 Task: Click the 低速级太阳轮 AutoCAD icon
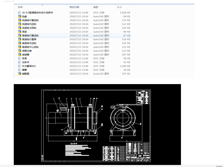pos(20,28)
